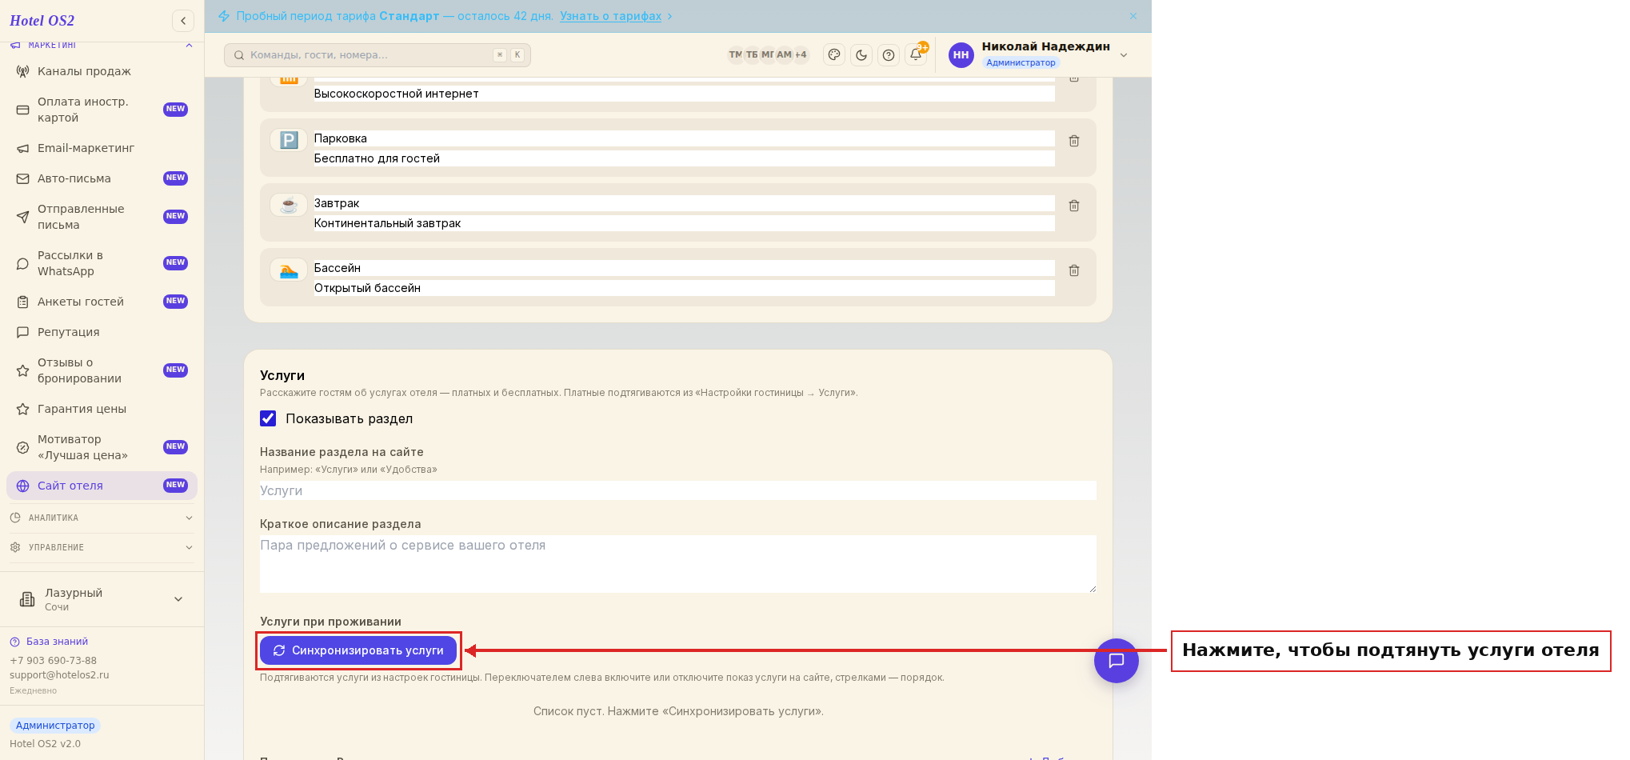Click the Краткое описание раздела textarea

tap(677, 564)
